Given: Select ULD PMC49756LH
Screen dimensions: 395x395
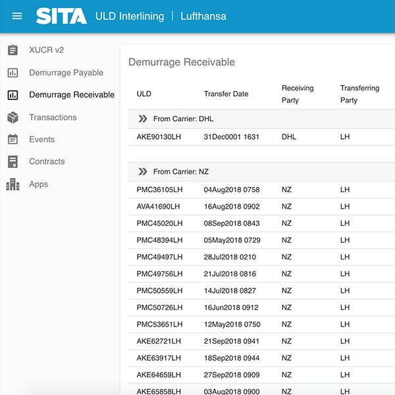Looking at the screenshot, I should point(159,274).
